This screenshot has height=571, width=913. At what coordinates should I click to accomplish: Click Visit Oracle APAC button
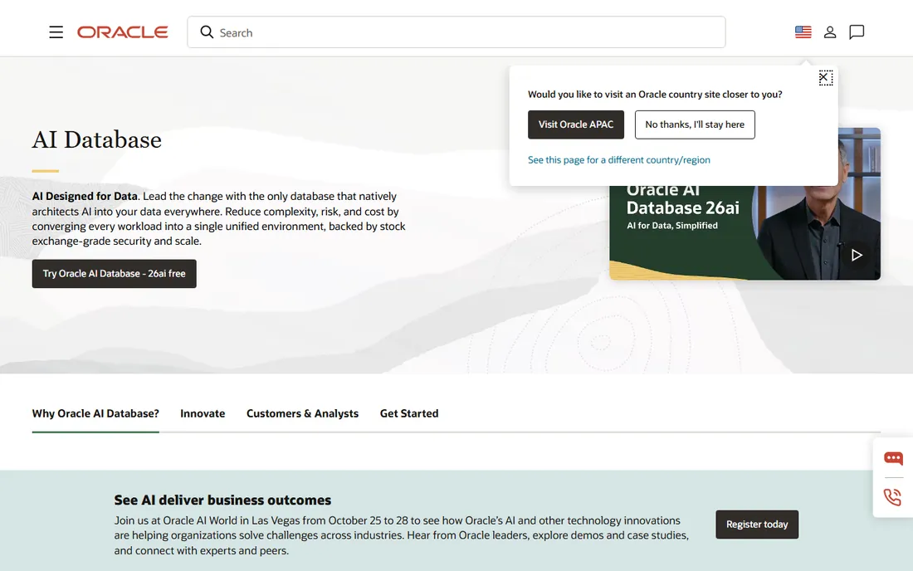[x=576, y=124]
